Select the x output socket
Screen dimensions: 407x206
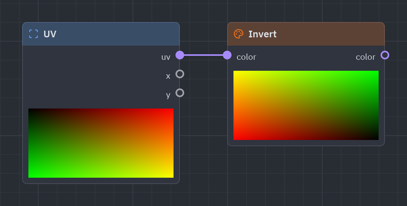(180, 74)
